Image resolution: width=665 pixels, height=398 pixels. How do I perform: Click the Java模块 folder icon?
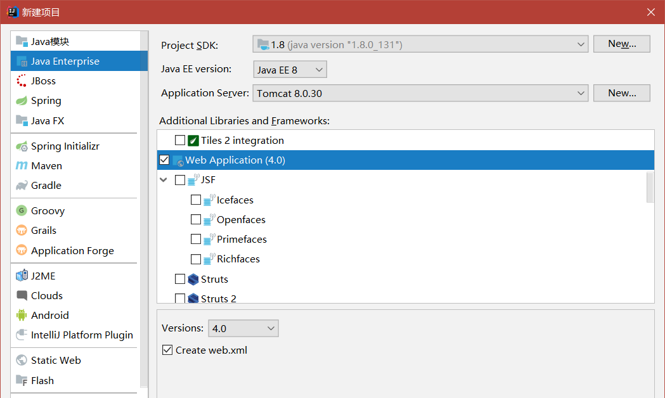22,41
